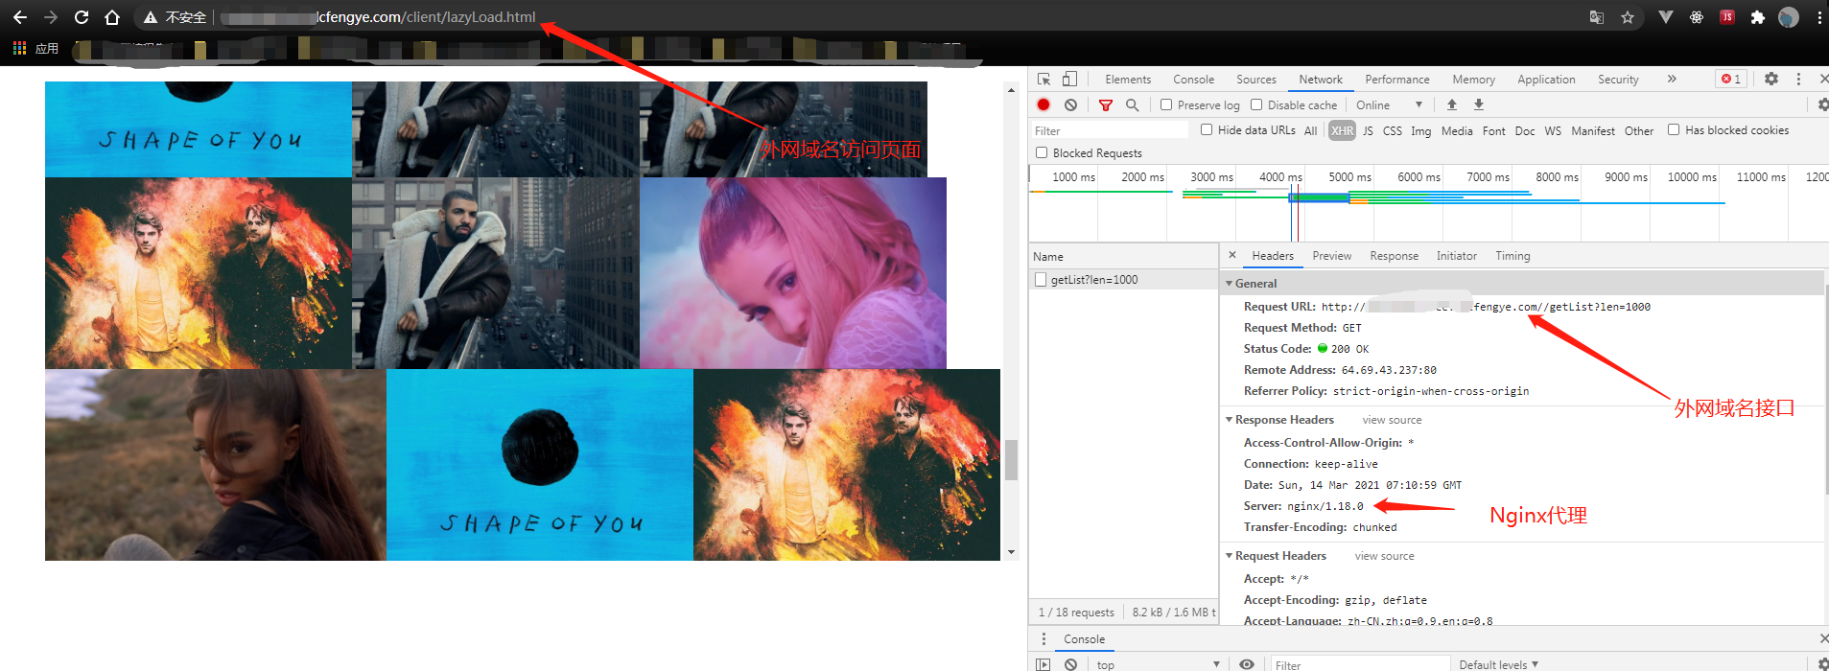Switch to the Application panel tab
Image resolution: width=1829 pixels, height=671 pixels.
click(x=1546, y=79)
